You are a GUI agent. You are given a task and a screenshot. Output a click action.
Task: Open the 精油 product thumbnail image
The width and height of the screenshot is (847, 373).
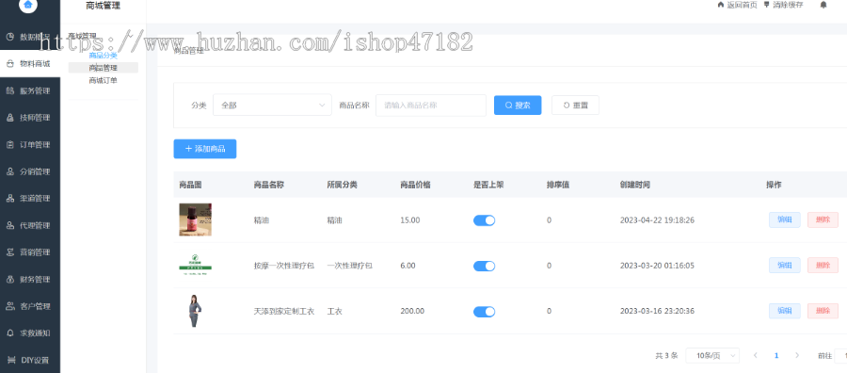tap(195, 219)
